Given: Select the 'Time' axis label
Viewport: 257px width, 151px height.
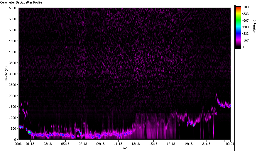Looking at the screenshot, I should pyautogui.click(x=124, y=148).
